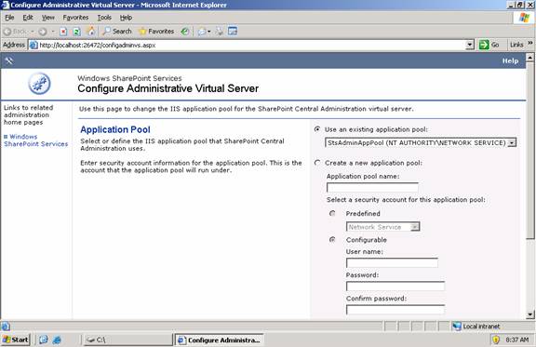Click the Forward arrow toolbar icon

[43, 32]
